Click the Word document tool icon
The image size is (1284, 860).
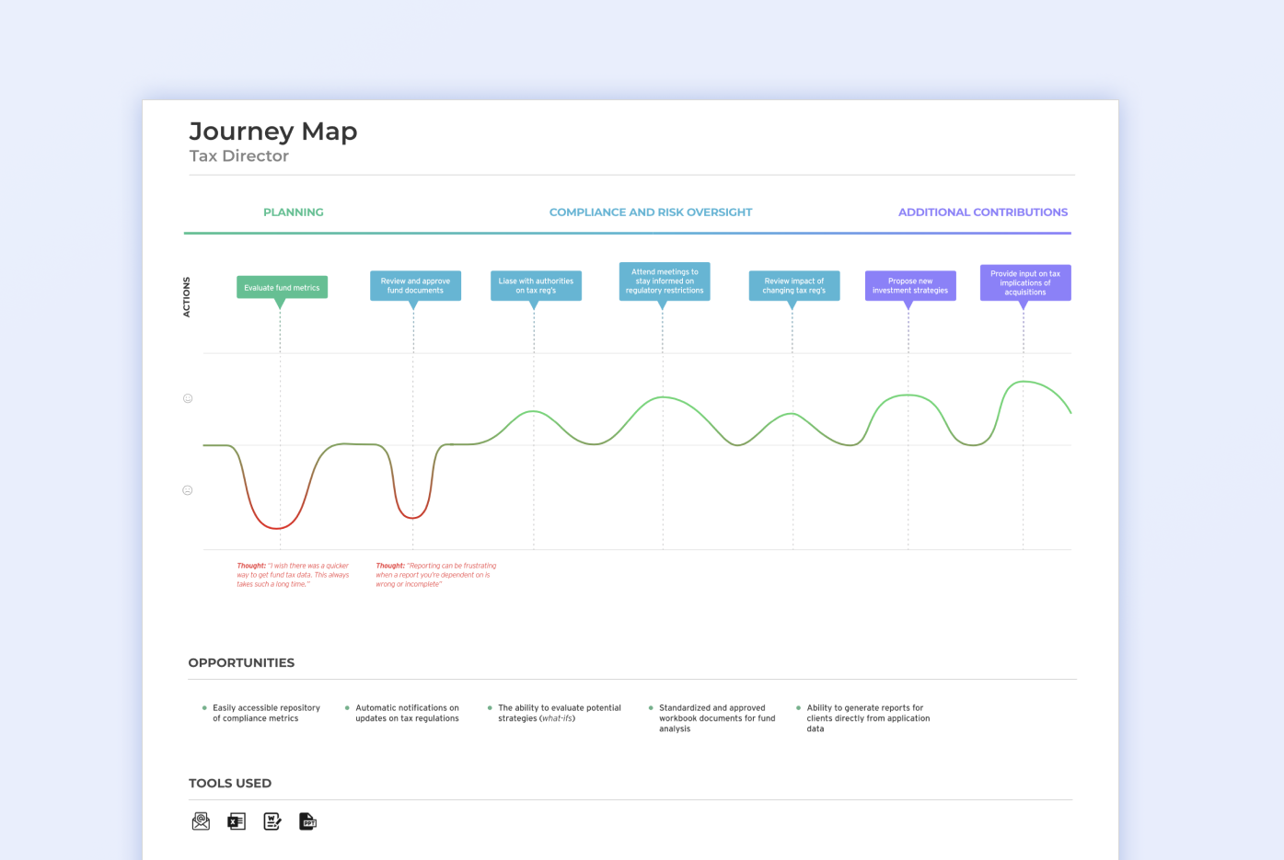pyautogui.click(x=272, y=821)
